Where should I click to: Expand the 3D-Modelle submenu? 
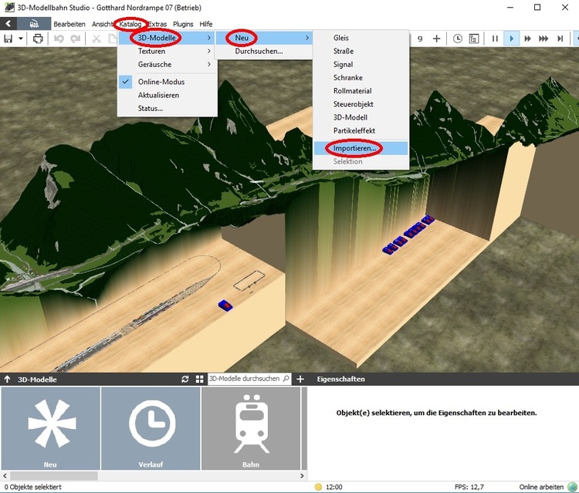[168, 38]
